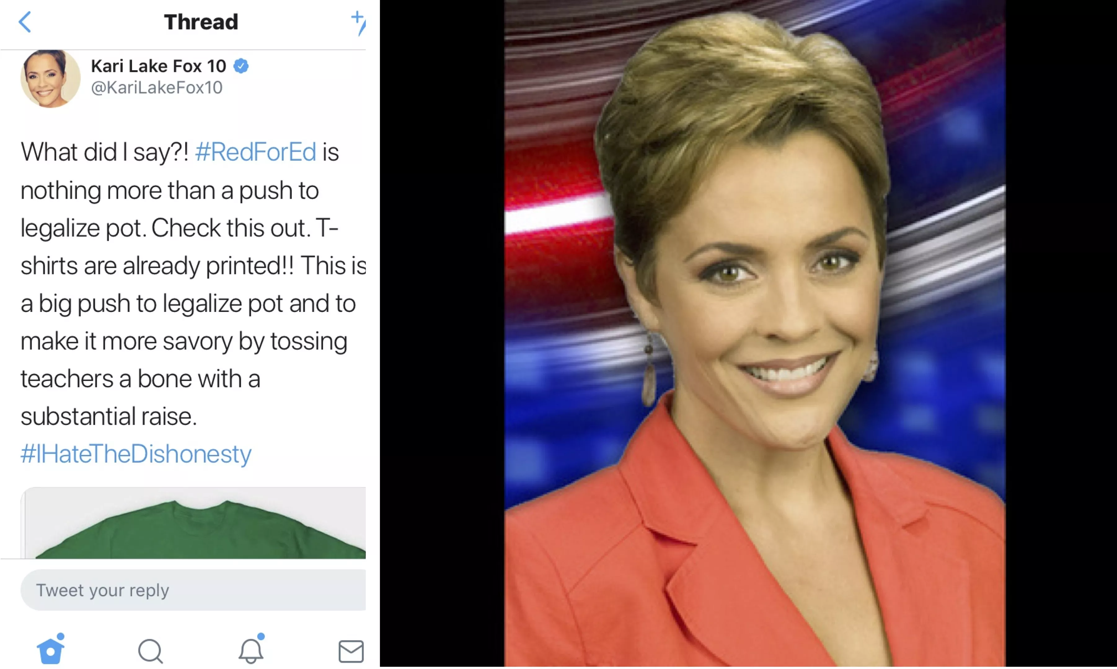Open the Home tab icon
The width and height of the screenshot is (1117, 669).
pos(50,649)
